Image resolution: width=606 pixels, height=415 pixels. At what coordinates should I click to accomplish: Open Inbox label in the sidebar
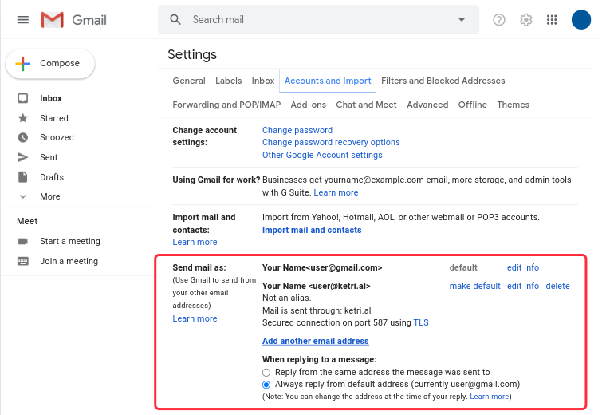[50, 98]
